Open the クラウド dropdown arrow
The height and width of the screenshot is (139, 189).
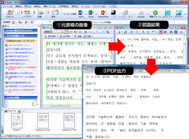pyautogui.click(x=185, y=14)
